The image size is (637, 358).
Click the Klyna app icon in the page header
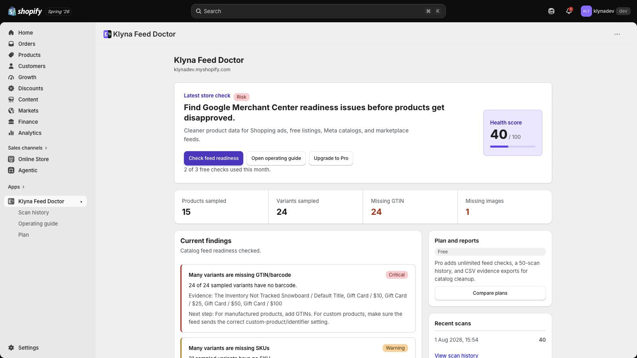tap(107, 34)
